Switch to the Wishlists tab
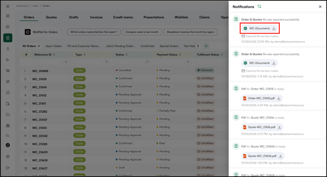327x177 pixels. [181, 17]
